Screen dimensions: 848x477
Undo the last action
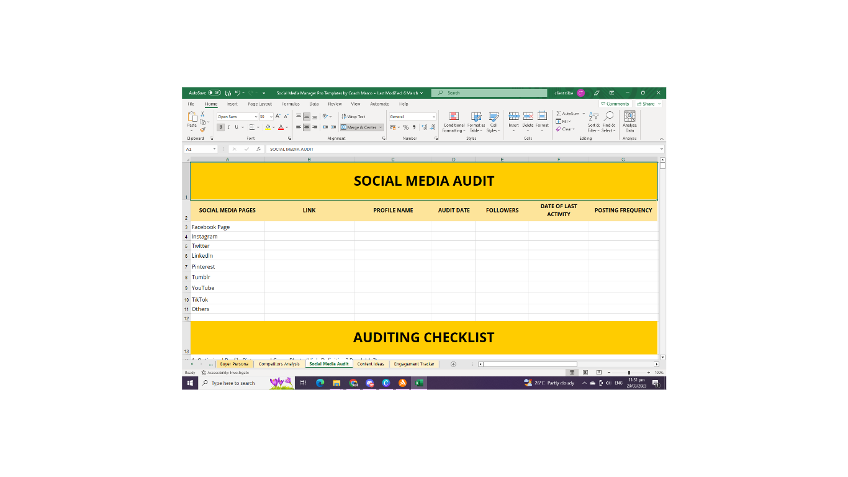(x=238, y=93)
